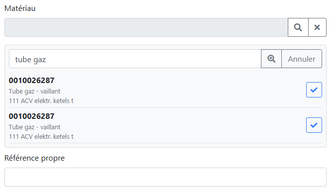Click second '111 ACV elektr. ketels t' line
Viewport: 333px width, 190px height.
(x=41, y=136)
